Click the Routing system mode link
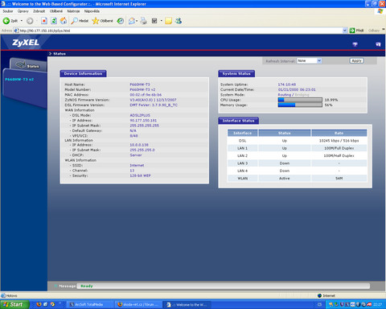Screen dimensions: 386x309 click(x=285, y=95)
